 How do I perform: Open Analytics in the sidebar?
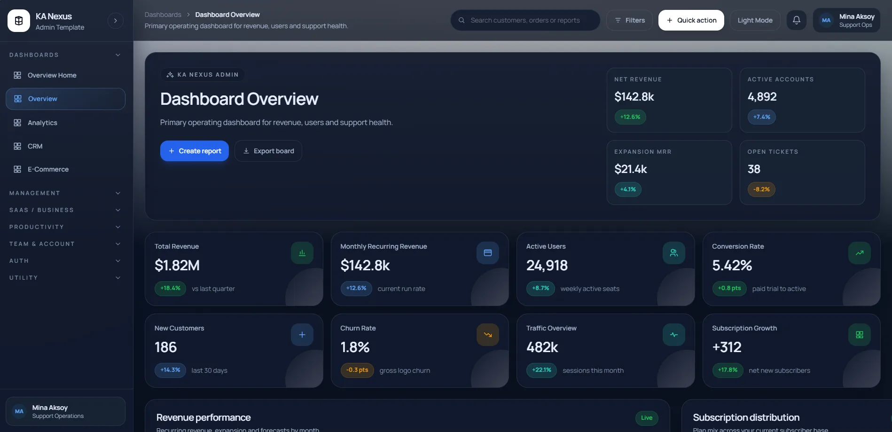(42, 123)
